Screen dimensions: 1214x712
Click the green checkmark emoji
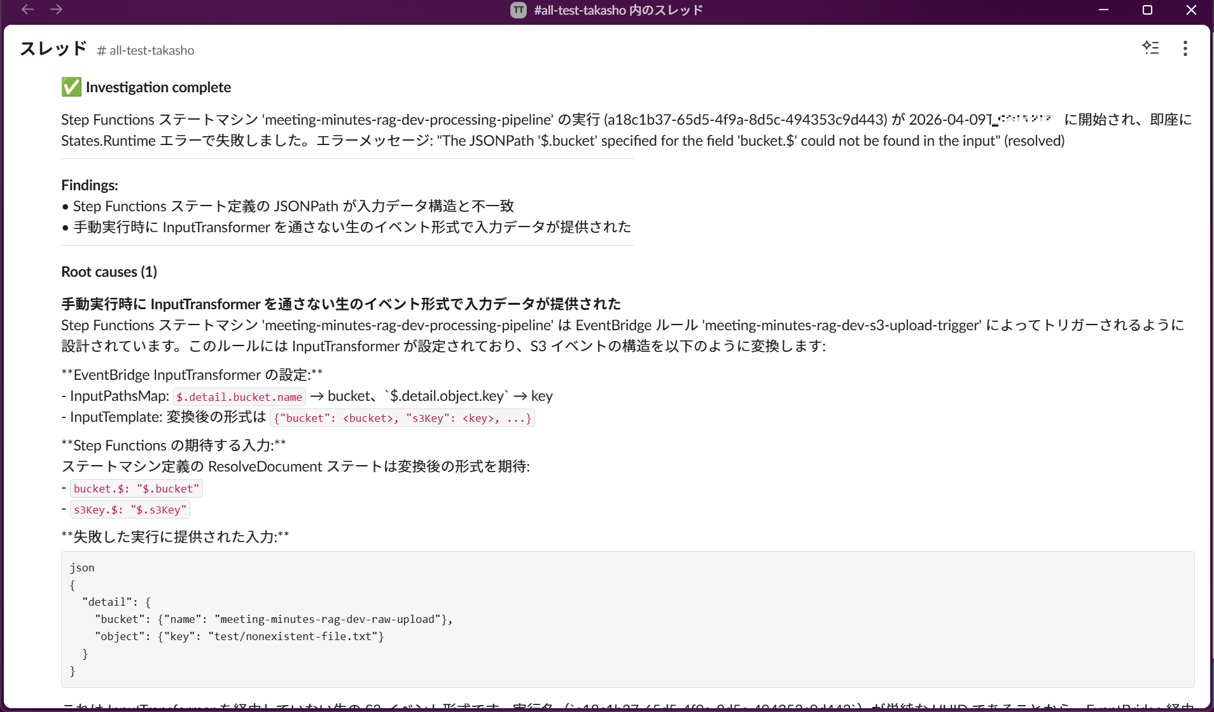71,87
